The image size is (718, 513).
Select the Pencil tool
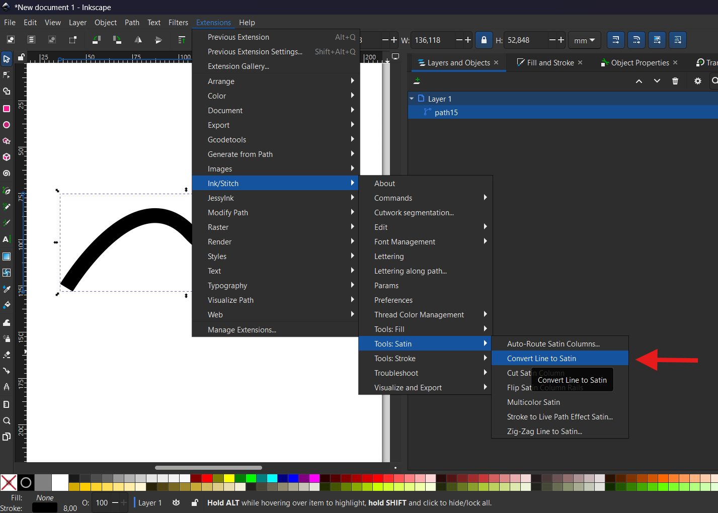7,207
